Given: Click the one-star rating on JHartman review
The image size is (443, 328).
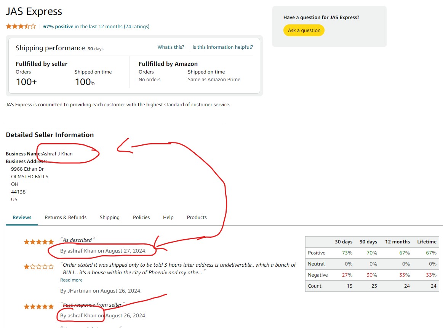Looking at the screenshot, I should tap(39, 267).
